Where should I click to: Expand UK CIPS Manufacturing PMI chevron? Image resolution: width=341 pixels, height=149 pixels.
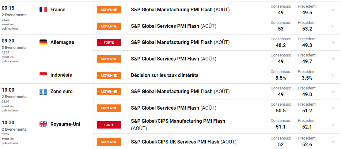tap(333, 125)
